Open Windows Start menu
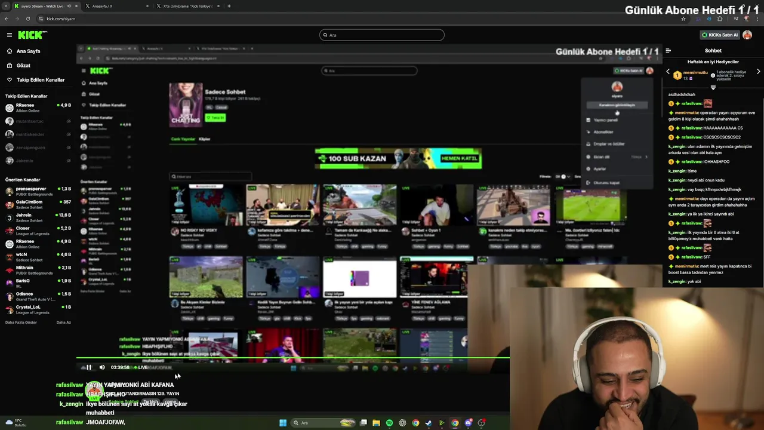This screenshot has height=430, width=764. 283,423
